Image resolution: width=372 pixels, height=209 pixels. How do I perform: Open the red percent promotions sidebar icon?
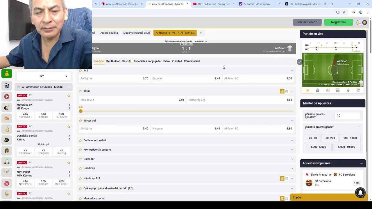7,183
